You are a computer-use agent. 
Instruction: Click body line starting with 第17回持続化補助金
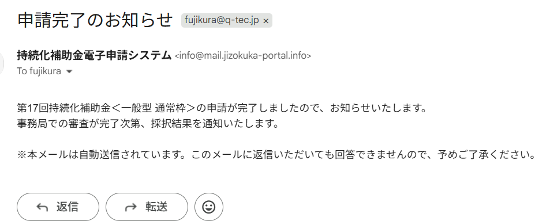tap(222, 108)
